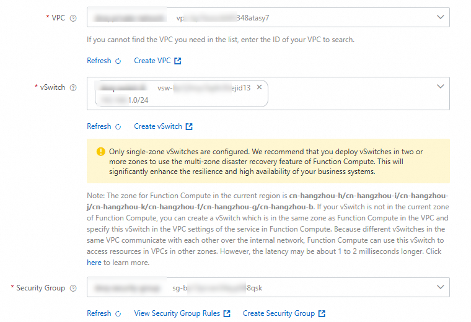Screen dimensions: 471x322
Task: Open the Create VPC link
Action: coord(152,61)
